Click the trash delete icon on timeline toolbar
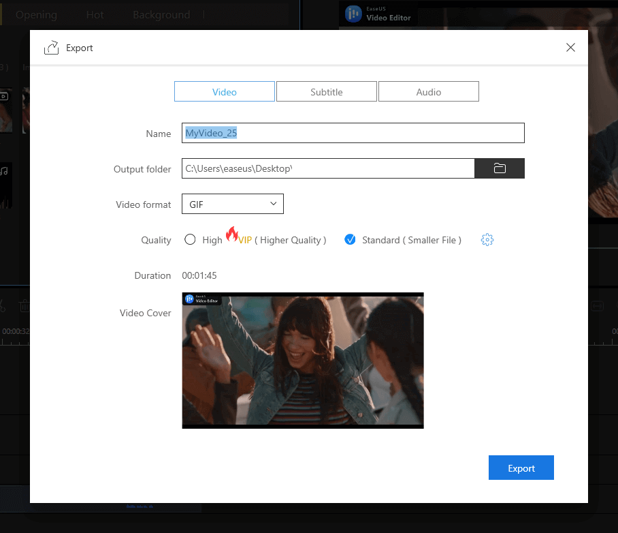 [25, 306]
